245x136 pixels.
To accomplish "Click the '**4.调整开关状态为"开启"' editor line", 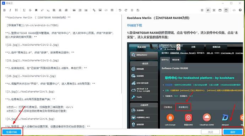I will [x=50, y=84].
